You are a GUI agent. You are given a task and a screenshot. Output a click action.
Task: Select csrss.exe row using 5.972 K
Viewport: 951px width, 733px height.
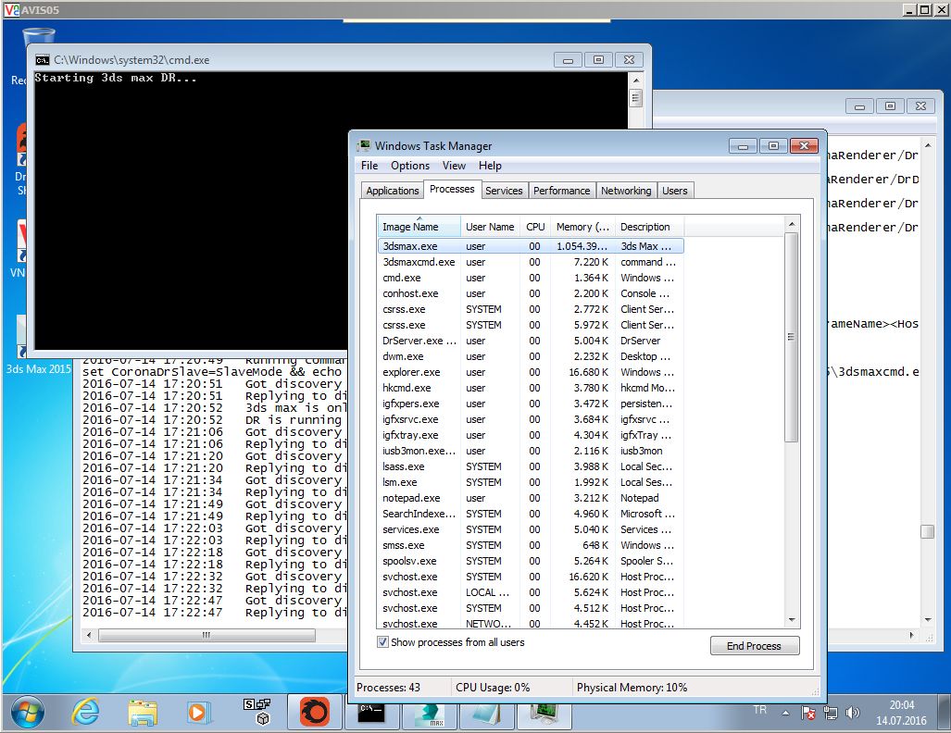coord(531,325)
